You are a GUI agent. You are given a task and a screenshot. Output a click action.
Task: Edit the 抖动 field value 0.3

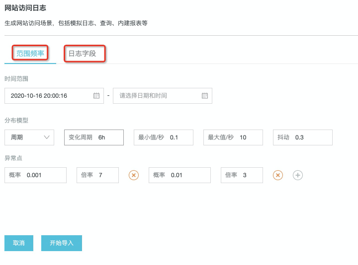click(311, 137)
